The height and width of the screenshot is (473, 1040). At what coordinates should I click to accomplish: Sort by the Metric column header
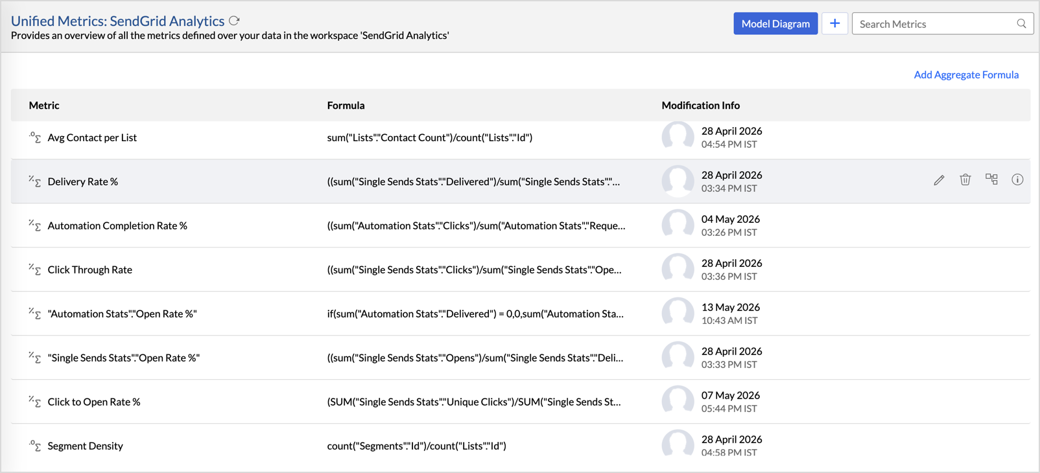click(x=44, y=105)
